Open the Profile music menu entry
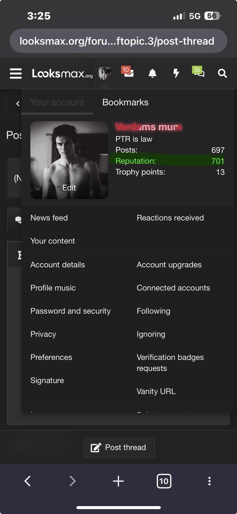Viewport: 237px width, 514px height. [53, 288]
